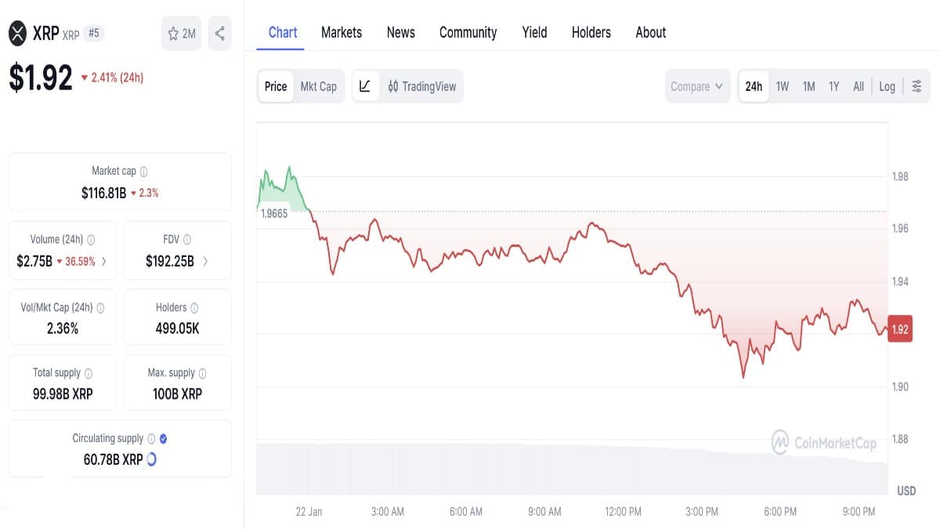The height and width of the screenshot is (529, 940).
Task: Open the Markets tab
Action: click(x=342, y=32)
